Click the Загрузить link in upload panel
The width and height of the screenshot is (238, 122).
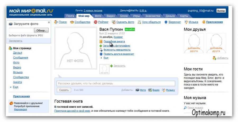[16, 41]
